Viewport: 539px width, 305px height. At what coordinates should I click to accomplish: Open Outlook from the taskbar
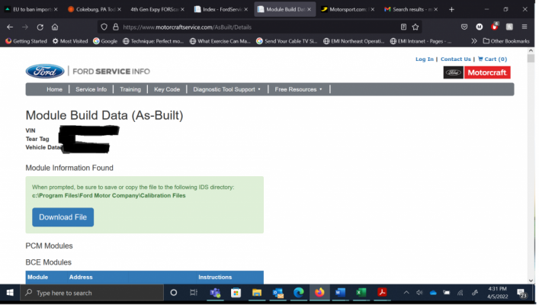point(278,293)
